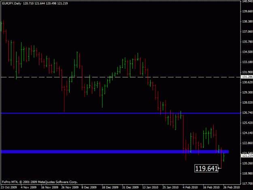Image resolution: width=253 pixels, height=190 pixels.
Task: Click the 138.380 price scale value
Action: click(x=247, y=21)
